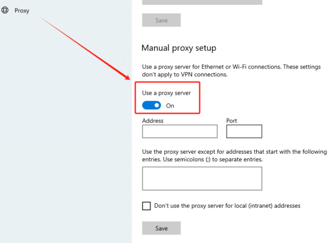
Task: Click the Address field label
Action: (153, 121)
